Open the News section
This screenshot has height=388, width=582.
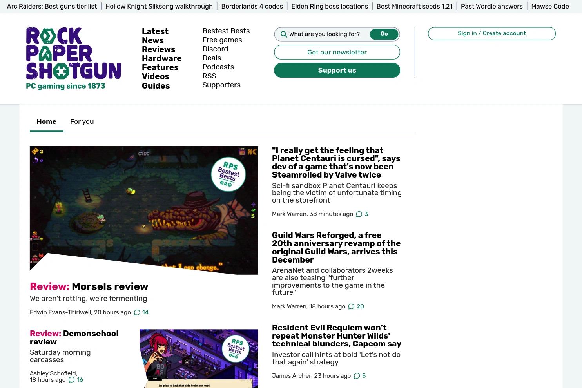[x=153, y=40]
